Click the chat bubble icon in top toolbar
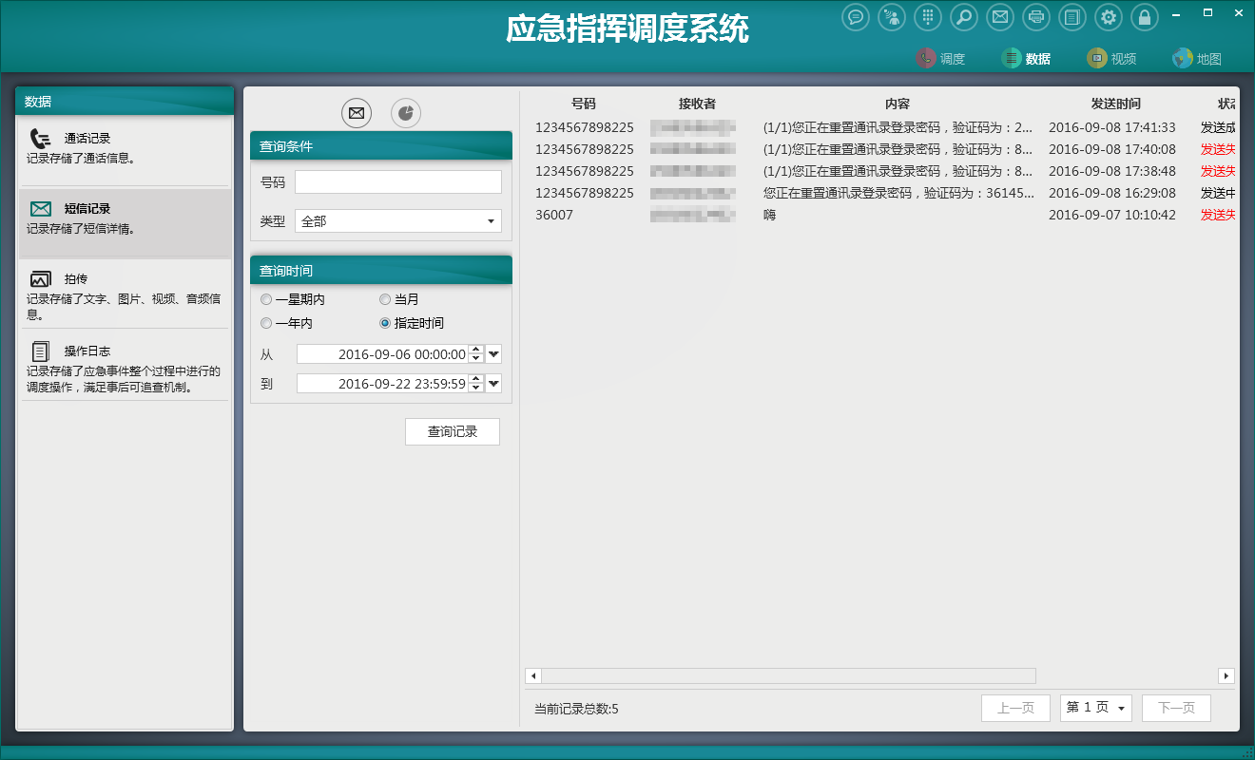1255x760 pixels. click(856, 17)
